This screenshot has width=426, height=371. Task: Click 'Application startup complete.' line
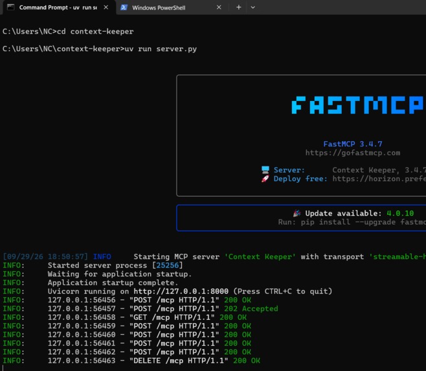113,283
